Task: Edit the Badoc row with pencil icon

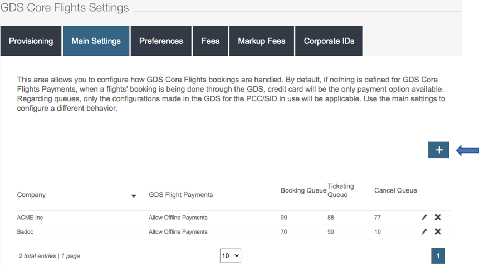Action: pos(424,231)
